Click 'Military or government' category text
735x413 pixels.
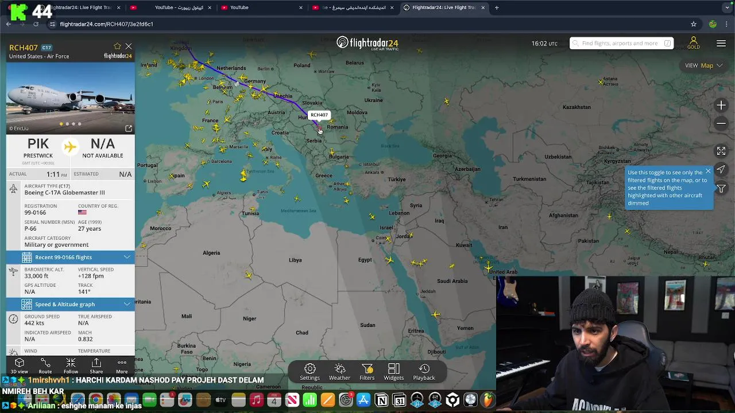56,244
